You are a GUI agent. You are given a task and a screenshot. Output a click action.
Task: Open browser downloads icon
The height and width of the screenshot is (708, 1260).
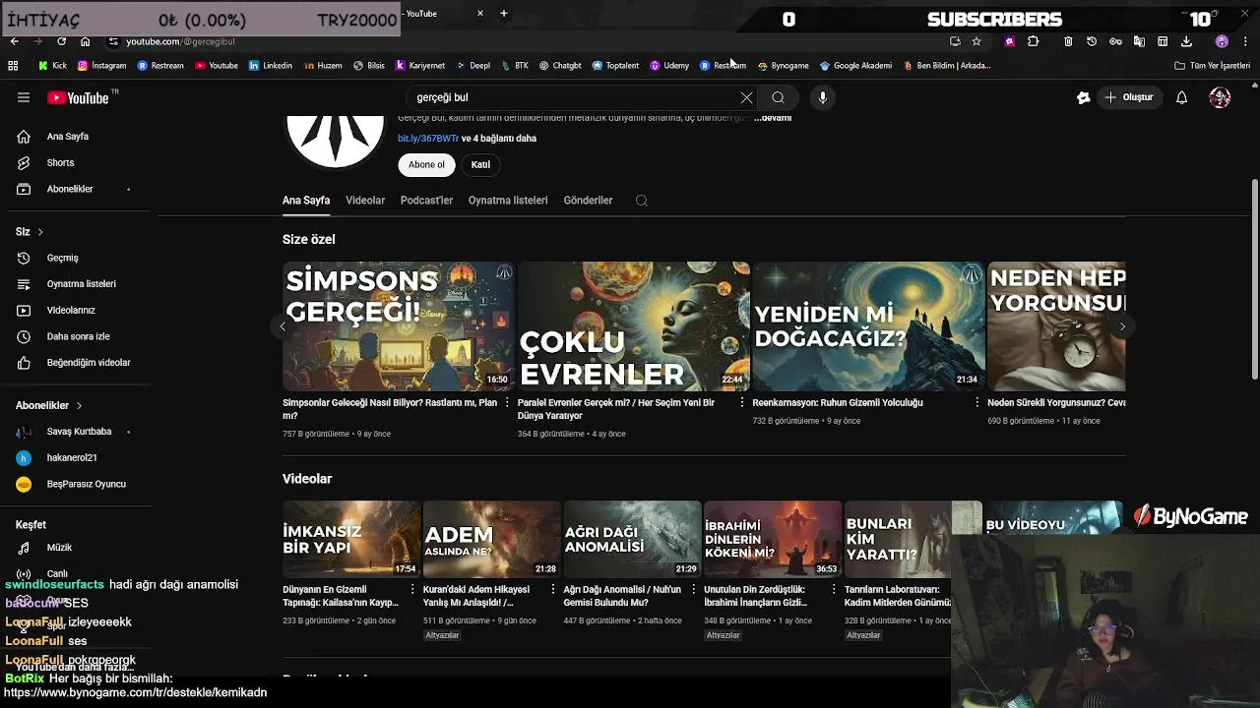pyautogui.click(x=1186, y=41)
